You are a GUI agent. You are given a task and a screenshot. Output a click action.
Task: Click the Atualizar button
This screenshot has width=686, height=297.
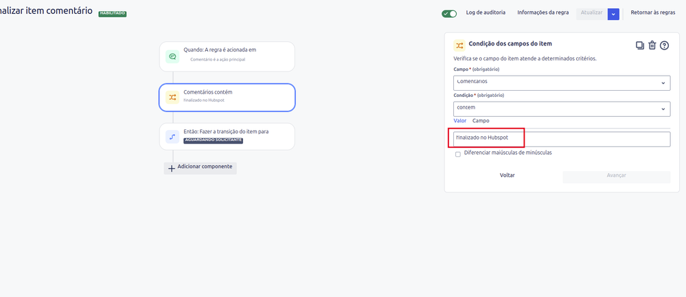click(591, 14)
